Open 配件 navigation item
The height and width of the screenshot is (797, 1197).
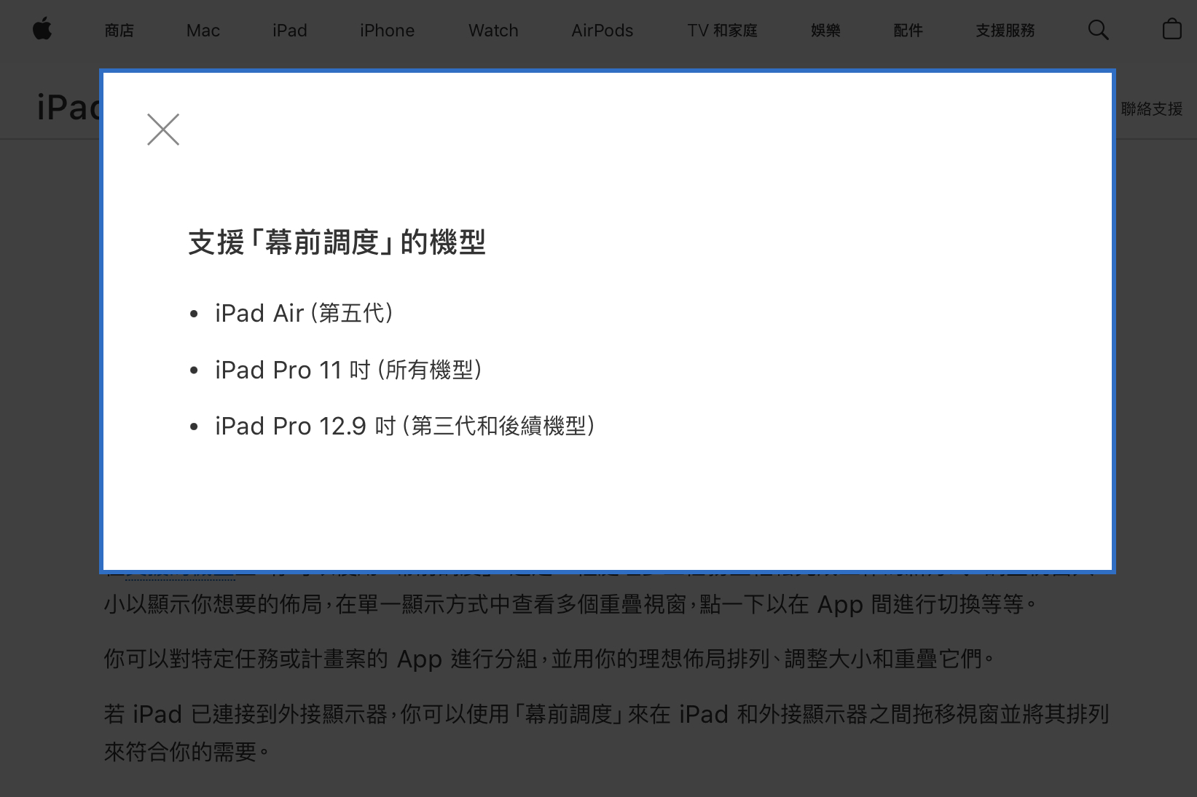pyautogui.click(x=908, y=31)
